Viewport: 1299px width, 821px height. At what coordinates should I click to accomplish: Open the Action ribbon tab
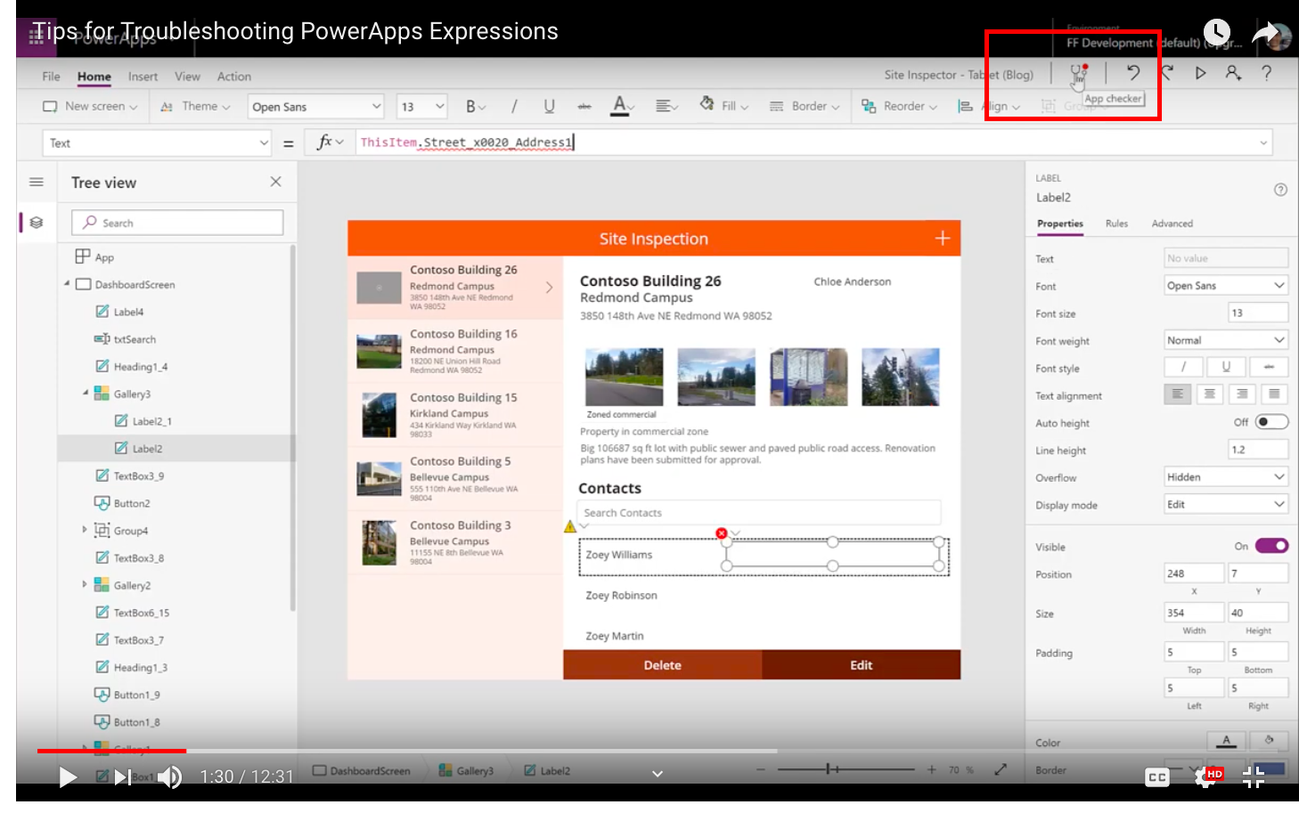coord(234,77)
